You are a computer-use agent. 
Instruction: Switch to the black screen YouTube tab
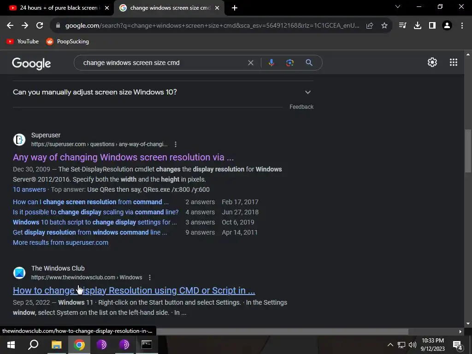56,8
